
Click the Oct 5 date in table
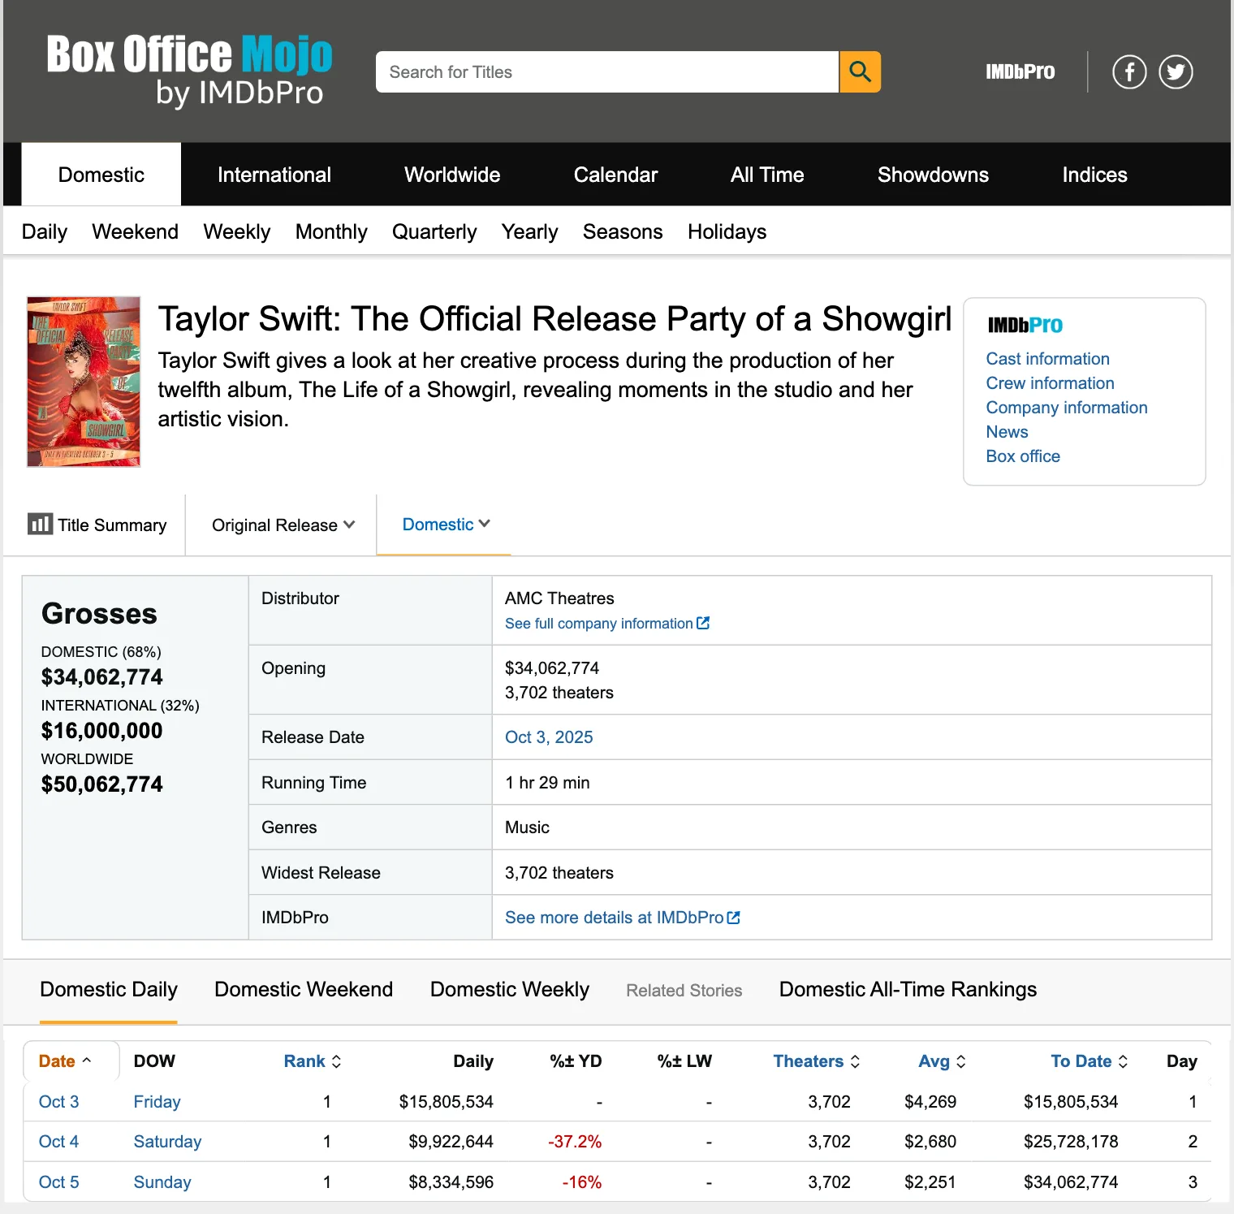click(x=58, y=1182)
